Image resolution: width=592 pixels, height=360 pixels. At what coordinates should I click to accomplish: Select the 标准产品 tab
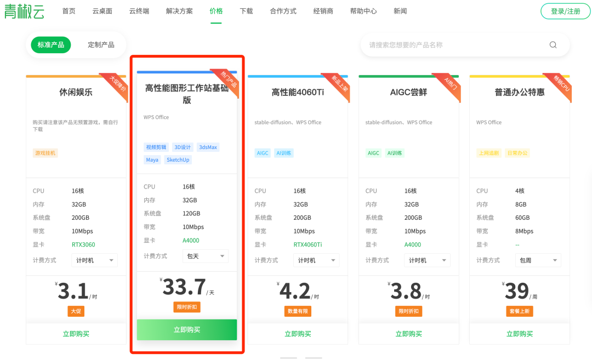pos(50,45)
